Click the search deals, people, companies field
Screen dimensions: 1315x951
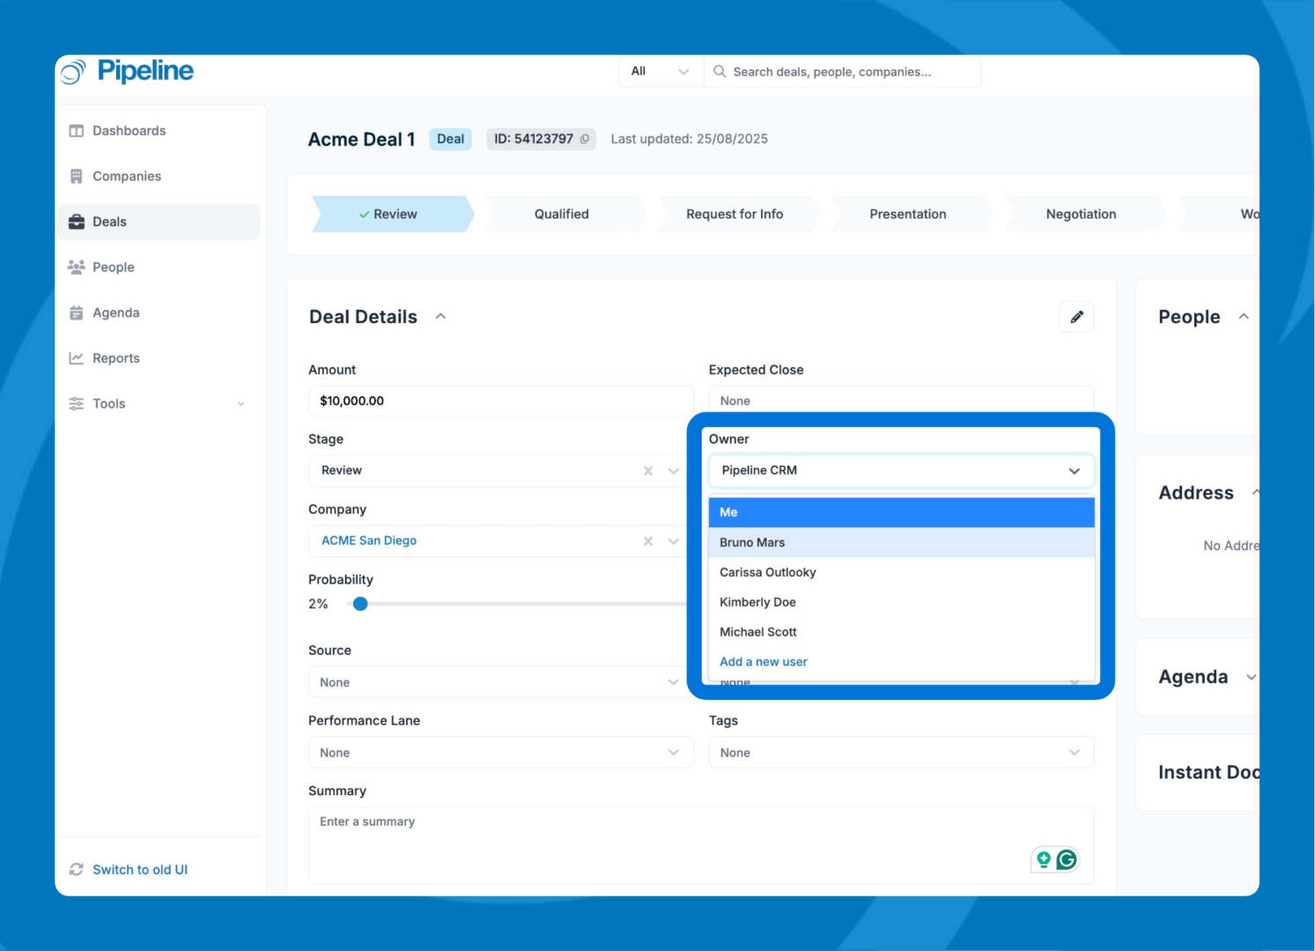pos(843,71)
